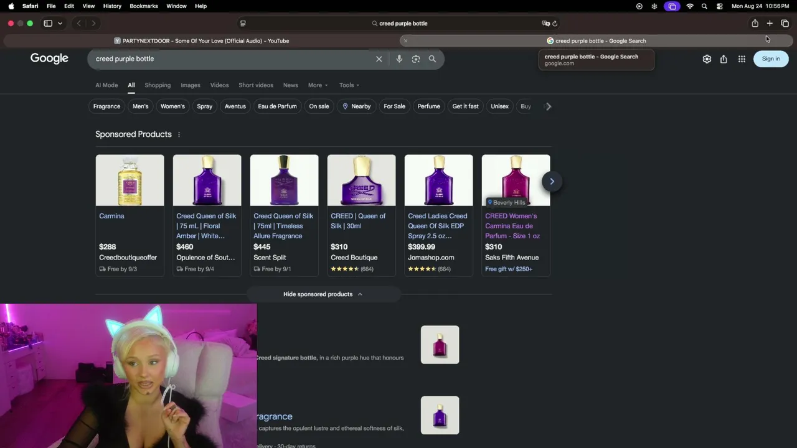Screen dimensions: 797x448
Task: Toggle the Nearby filter chip
Action: point(356,106)
